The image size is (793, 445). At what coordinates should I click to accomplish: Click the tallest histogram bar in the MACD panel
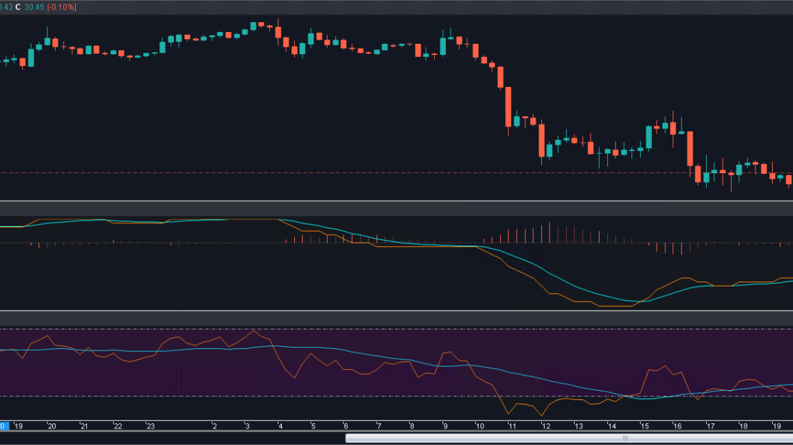pyautogui.click(x=550, y=232)
